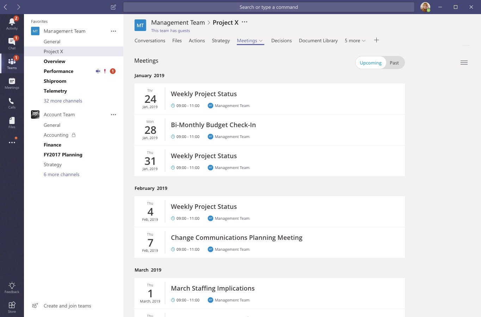Open the Feedback lightbulb icon
The height and width of the screenshot is (317, 481).
click(x=12, y=286)
